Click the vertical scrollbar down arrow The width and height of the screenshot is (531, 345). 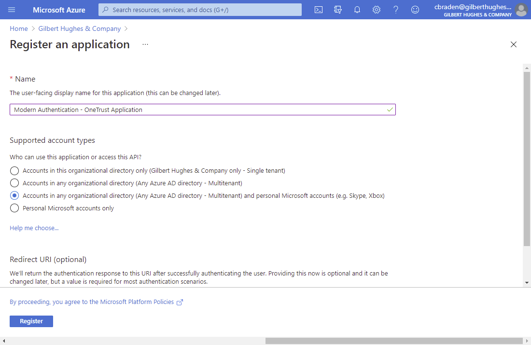pyautogui.click(x=527, y=283)
